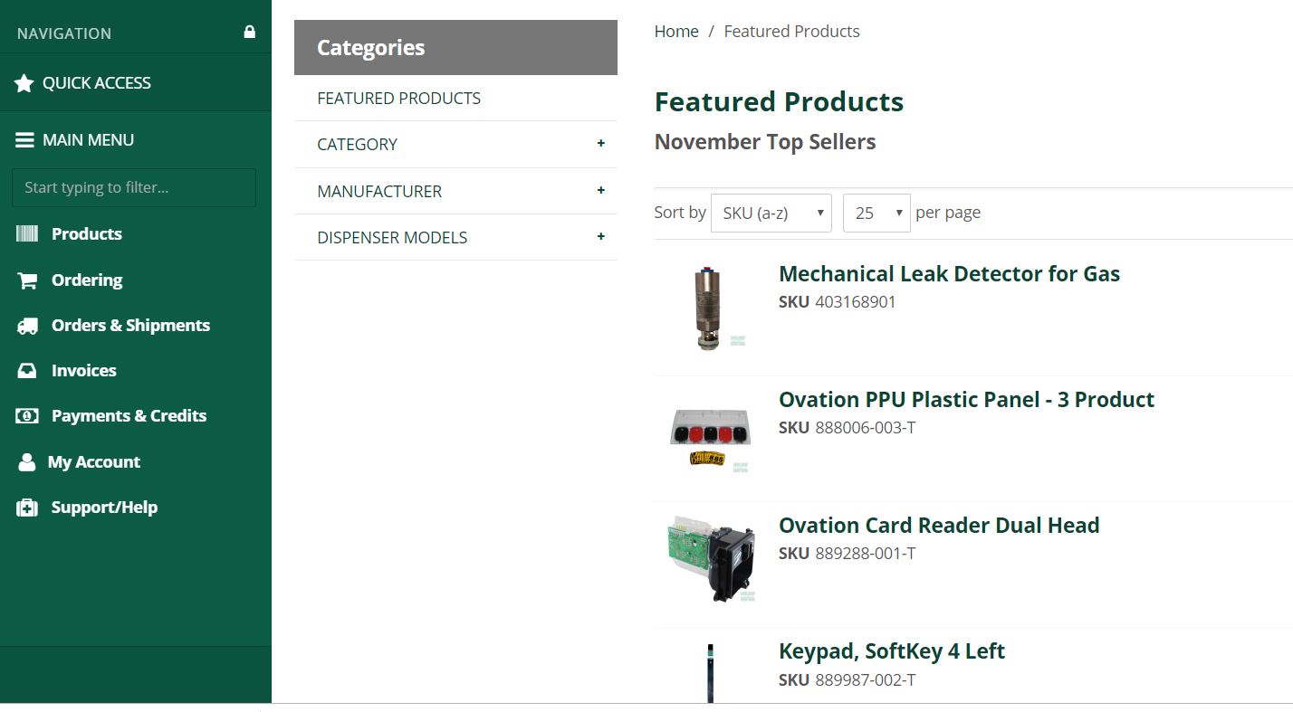Click the navigation lock icon
The width and height of the screenshot is (1293, 712).
click(x=249, y=32)
